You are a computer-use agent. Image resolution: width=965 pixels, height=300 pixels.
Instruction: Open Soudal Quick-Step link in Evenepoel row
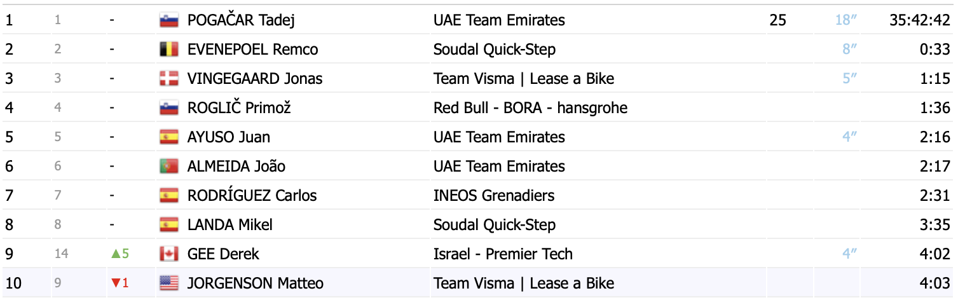click(x=495, y=50)
